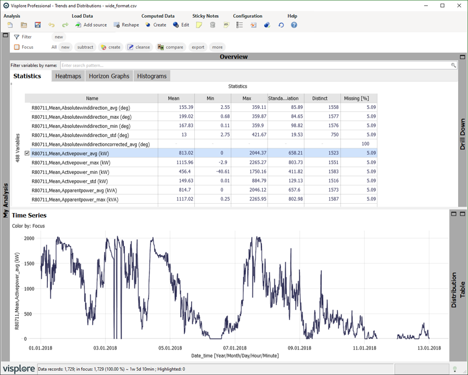The image size is (468, 375).
Task: Switch to the Heatmaps tab
Action: 68,76
